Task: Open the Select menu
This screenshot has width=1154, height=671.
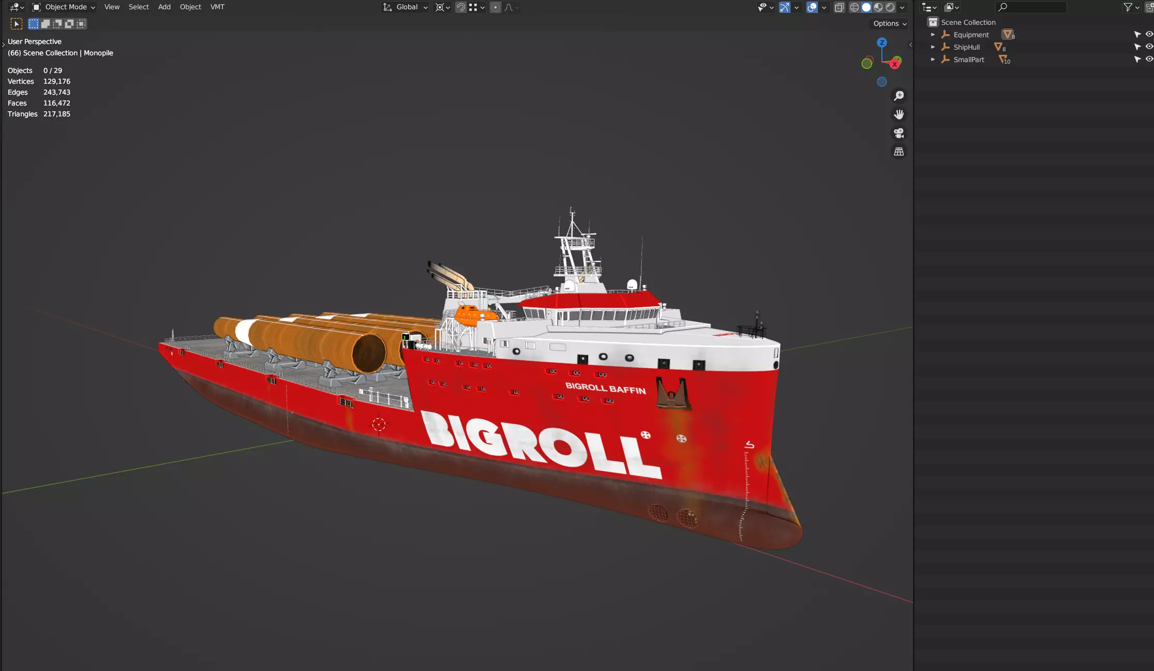Action: 139,7
